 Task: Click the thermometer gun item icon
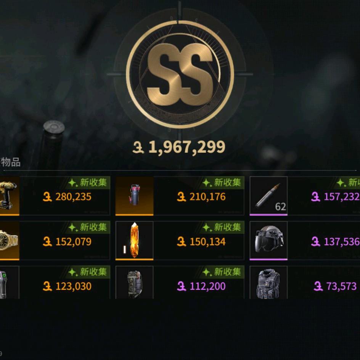click(x=9, y=283)
